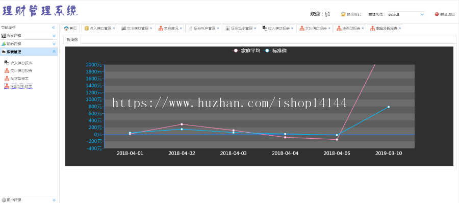
Task: Click the blue data point at 2019-03-10
Action: [x=389, y=107]
